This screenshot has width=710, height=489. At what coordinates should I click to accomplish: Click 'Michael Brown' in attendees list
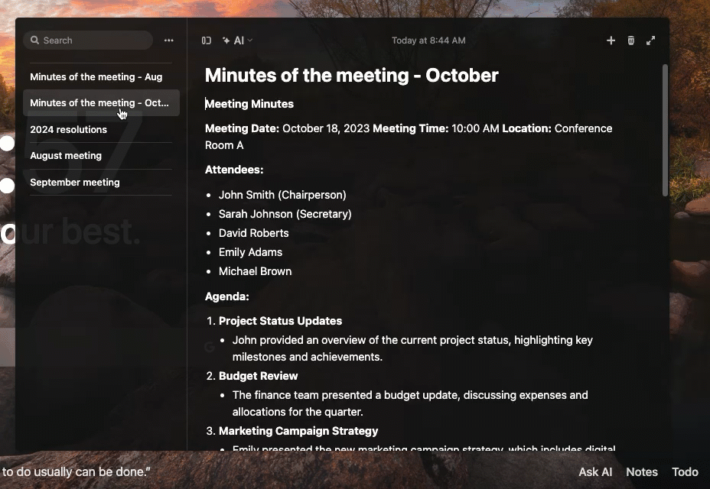pyautogui.click(x=255, y=271)
